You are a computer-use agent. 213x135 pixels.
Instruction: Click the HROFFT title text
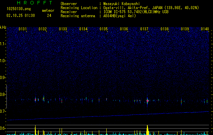[x=35, y=3]
